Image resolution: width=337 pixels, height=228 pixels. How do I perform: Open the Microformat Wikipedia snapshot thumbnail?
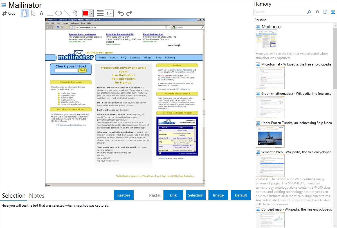(270, 78)
